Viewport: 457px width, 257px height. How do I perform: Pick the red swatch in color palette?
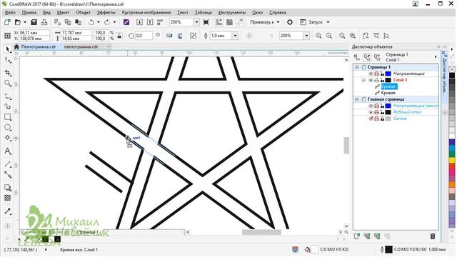452,166
